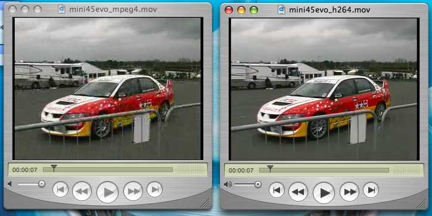Fast forward the h264 movie
Screen dimensions: 432x216
349,192
